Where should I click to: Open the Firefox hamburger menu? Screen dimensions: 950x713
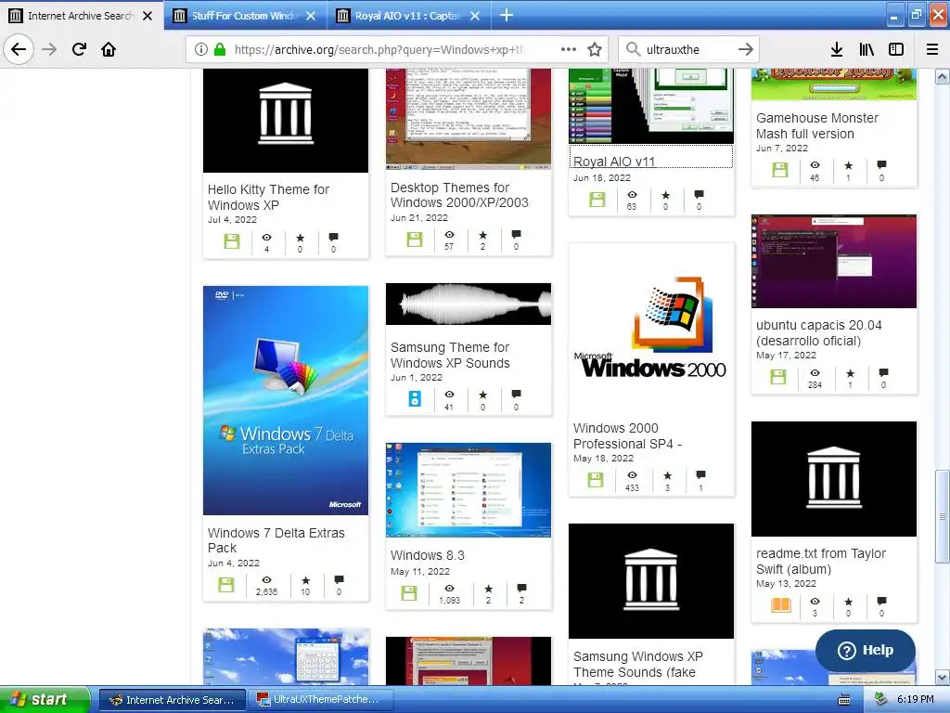click(x=931, y=49)
